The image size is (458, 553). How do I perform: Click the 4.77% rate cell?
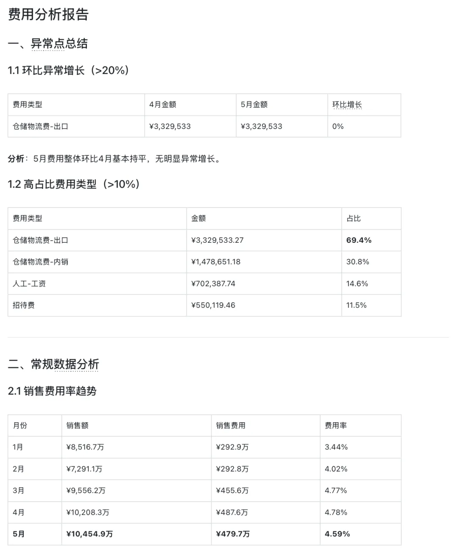(336, 491)
